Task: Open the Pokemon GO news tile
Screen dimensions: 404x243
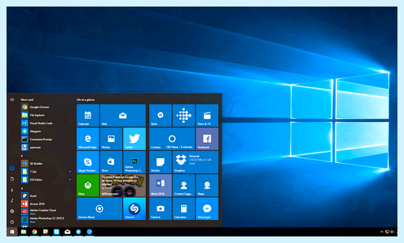Action: pyautogui.click(x=123, y=185)
